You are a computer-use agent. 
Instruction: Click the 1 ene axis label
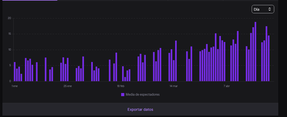tap(15, 86)
